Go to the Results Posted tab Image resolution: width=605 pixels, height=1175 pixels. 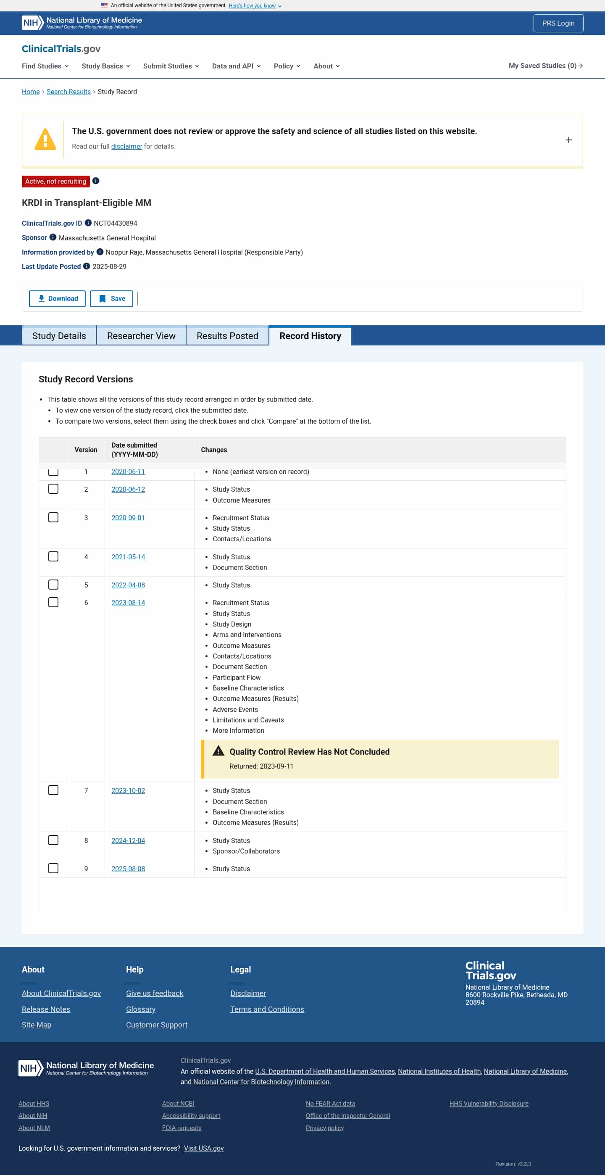[x=227, y=336]
